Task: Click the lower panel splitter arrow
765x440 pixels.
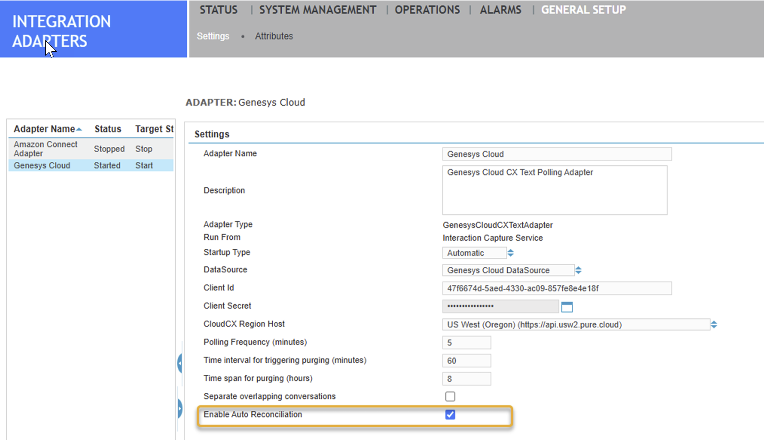Action: (180, 409)
